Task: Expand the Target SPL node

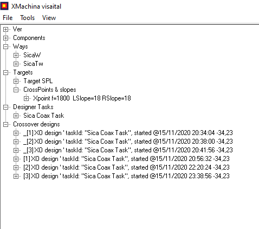Action: 16,81
